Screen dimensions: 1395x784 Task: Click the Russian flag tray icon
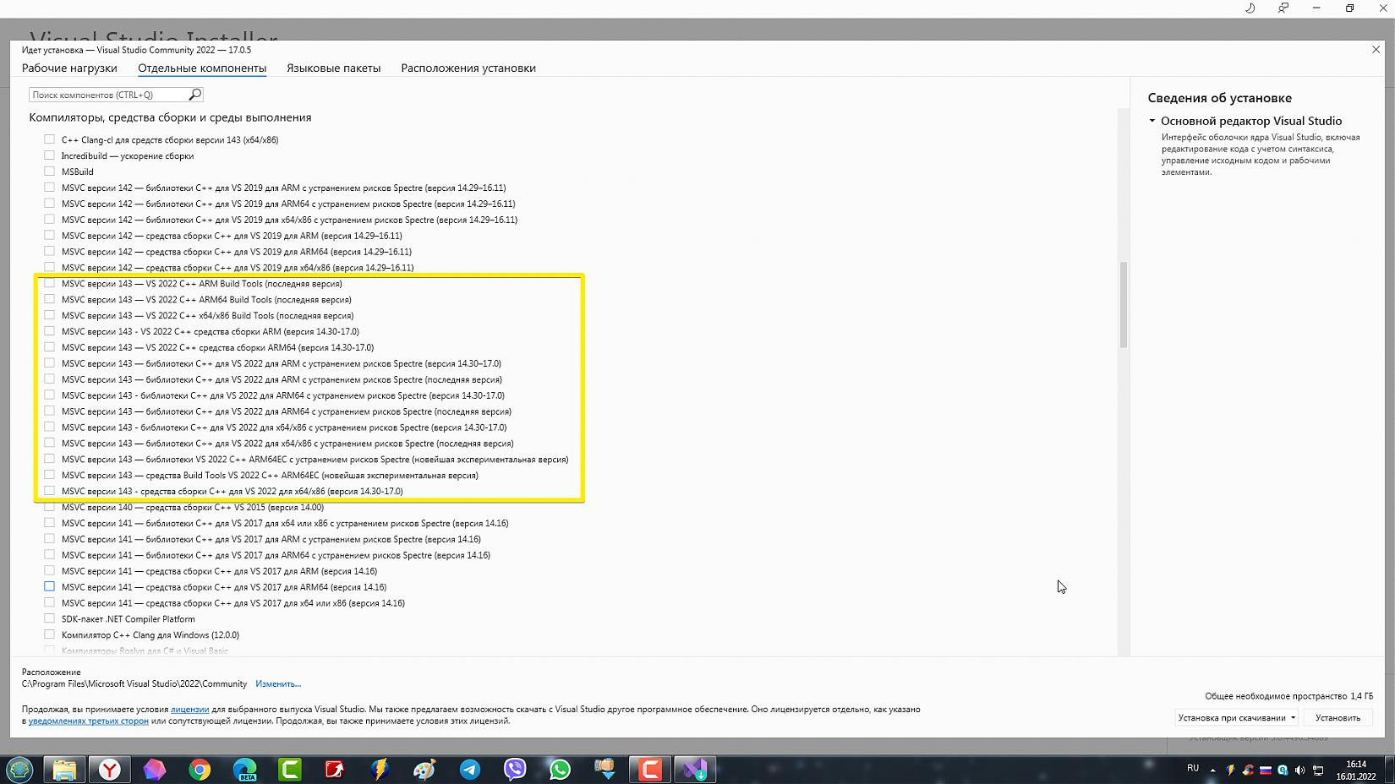coord(1266,770)
